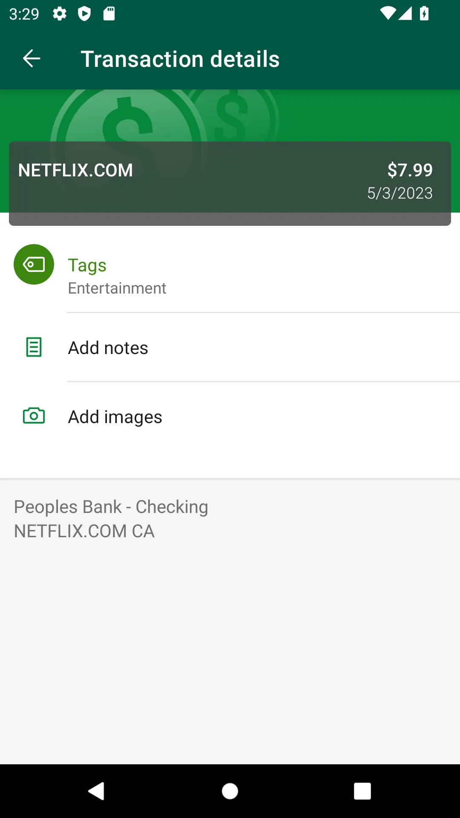Tap the Play Protect shield status icon
460x818 pixels.
pyautogui.click(x=84, y=14)
